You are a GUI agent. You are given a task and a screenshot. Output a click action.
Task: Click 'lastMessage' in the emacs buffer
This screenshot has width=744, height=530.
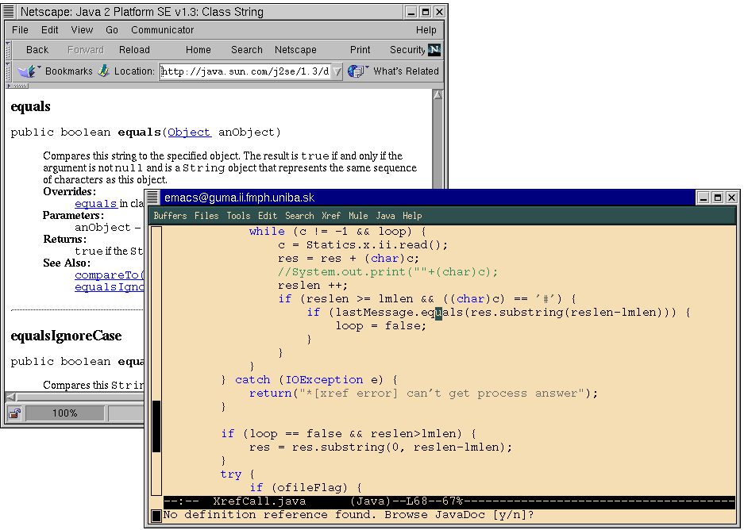pos(375,313)
